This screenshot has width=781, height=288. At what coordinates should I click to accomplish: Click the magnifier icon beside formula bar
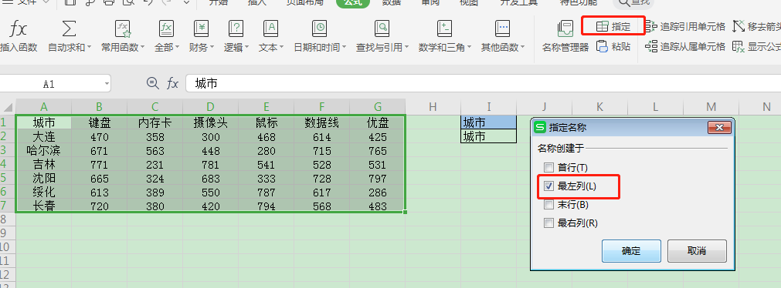(x=152, y=83)
